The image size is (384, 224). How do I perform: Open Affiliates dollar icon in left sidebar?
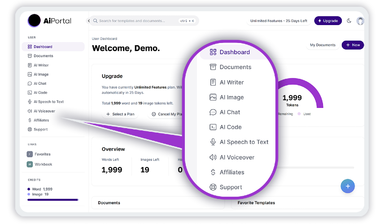pos(30,120)
